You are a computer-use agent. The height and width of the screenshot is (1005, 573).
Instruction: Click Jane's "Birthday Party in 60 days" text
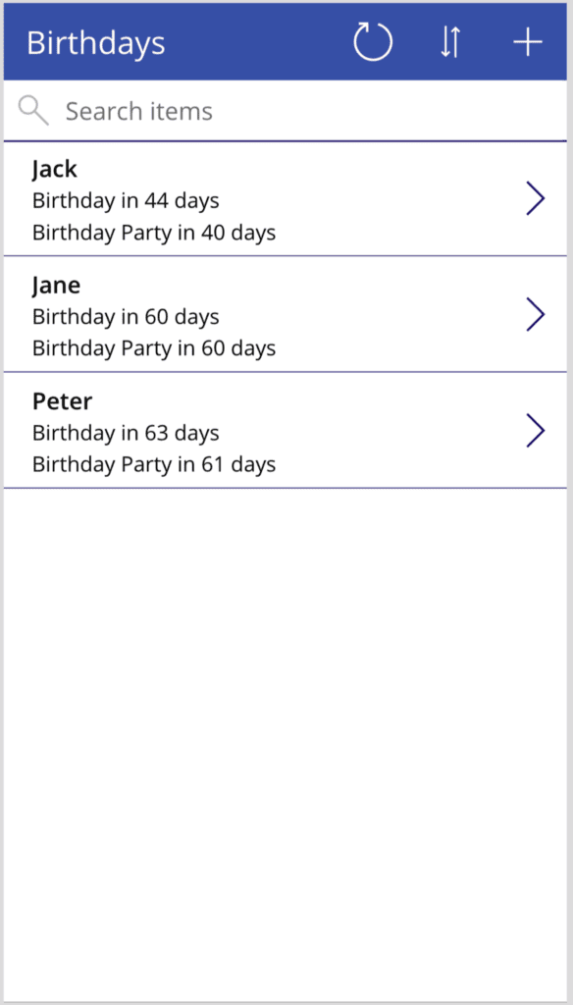(154, 348)
